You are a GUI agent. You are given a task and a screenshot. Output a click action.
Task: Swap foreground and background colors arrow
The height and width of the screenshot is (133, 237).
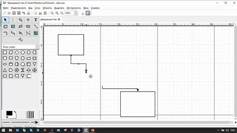[15, 112]
